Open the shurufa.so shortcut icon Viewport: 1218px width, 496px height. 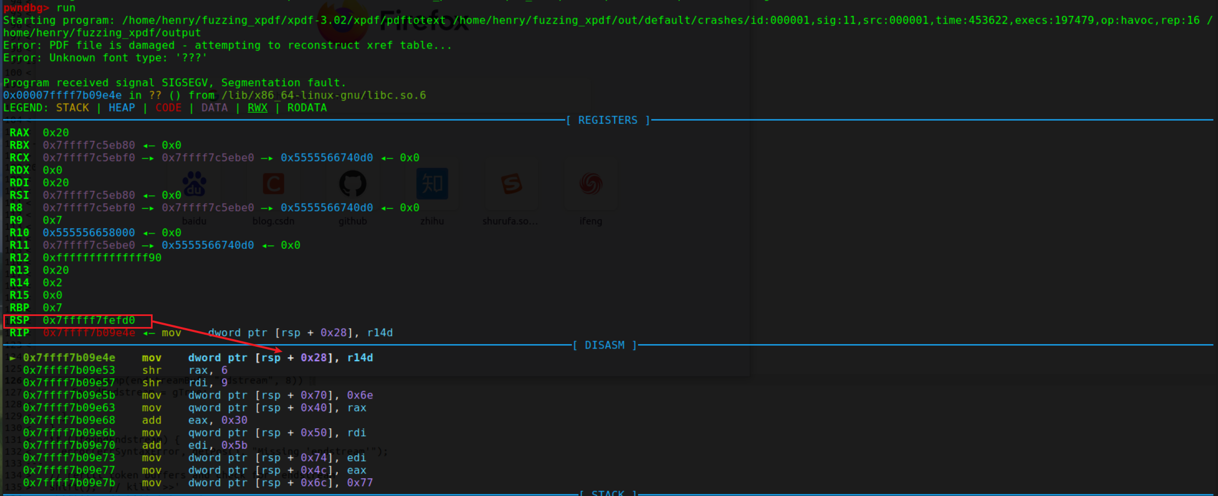click(x=511, y=184)
